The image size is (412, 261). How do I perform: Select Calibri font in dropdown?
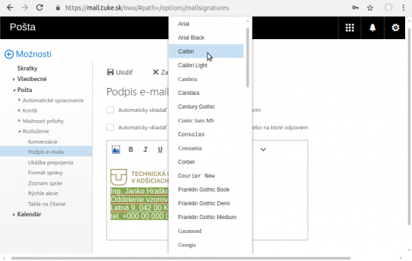coord(206,52)
